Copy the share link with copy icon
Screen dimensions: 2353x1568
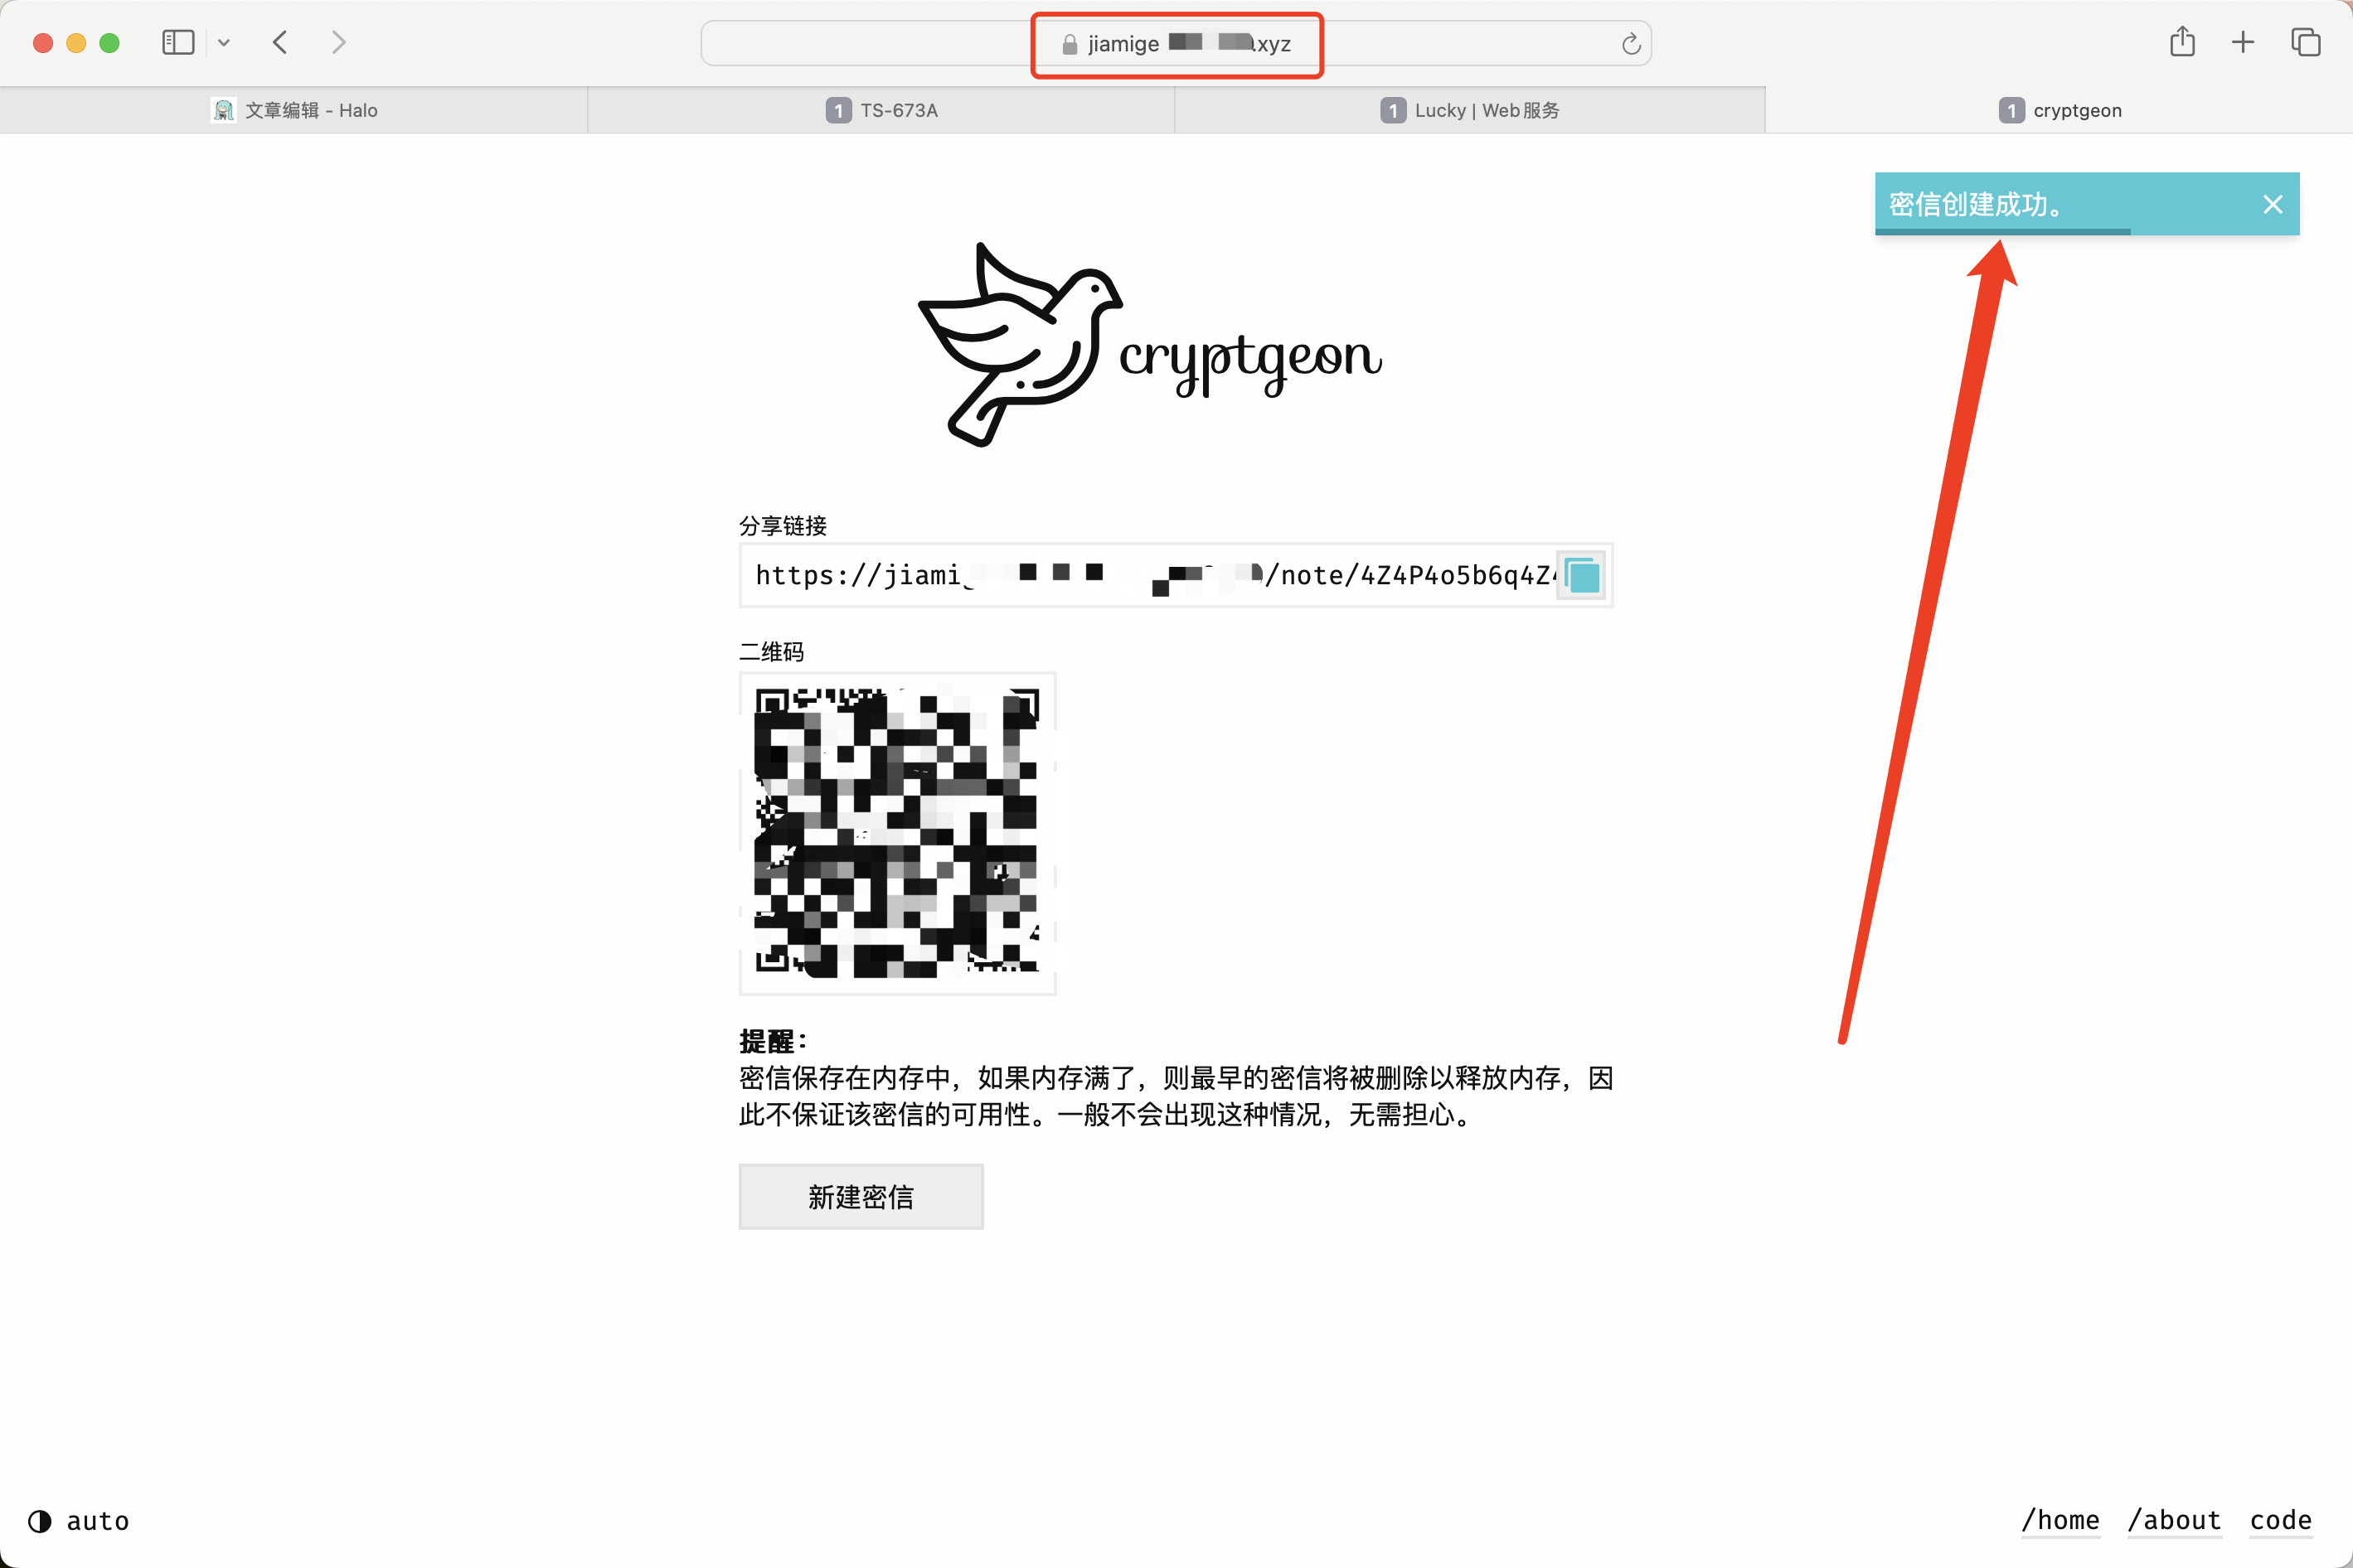(x=1582, y=575)
